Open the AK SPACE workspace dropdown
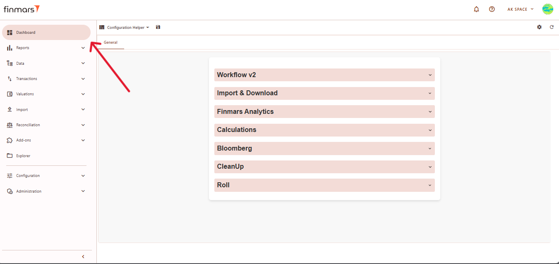559x264 pixels. click(x=520, y=9)
